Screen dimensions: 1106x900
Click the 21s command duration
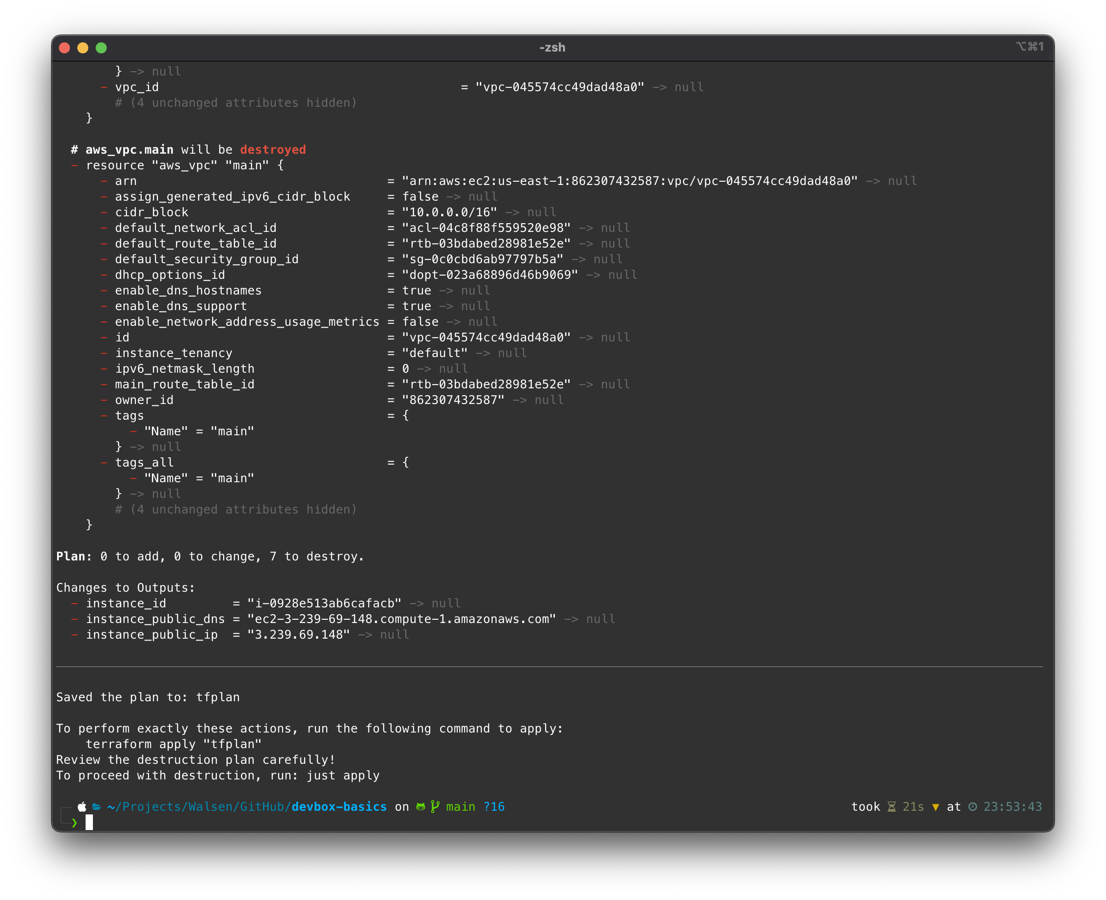[x=913, y=807]
